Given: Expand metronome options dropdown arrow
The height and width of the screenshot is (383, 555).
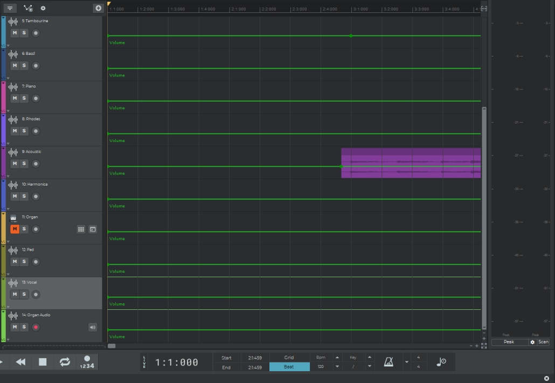Looking at the screenshot, I should pos(406,362).
